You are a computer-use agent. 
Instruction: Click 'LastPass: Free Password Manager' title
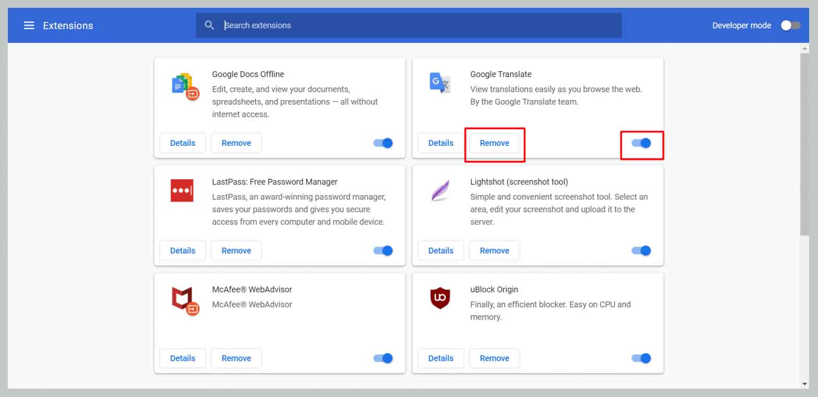(x=275, y=182)
